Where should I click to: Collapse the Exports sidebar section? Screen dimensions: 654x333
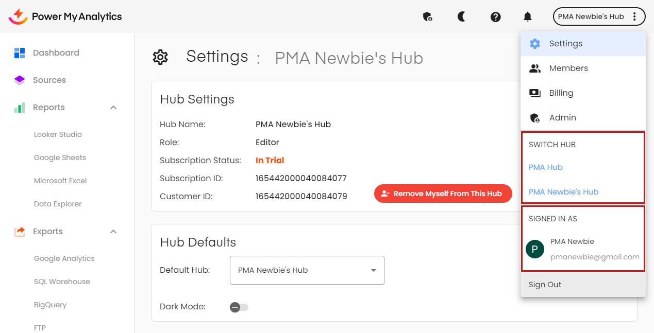(x=113, y=232)
